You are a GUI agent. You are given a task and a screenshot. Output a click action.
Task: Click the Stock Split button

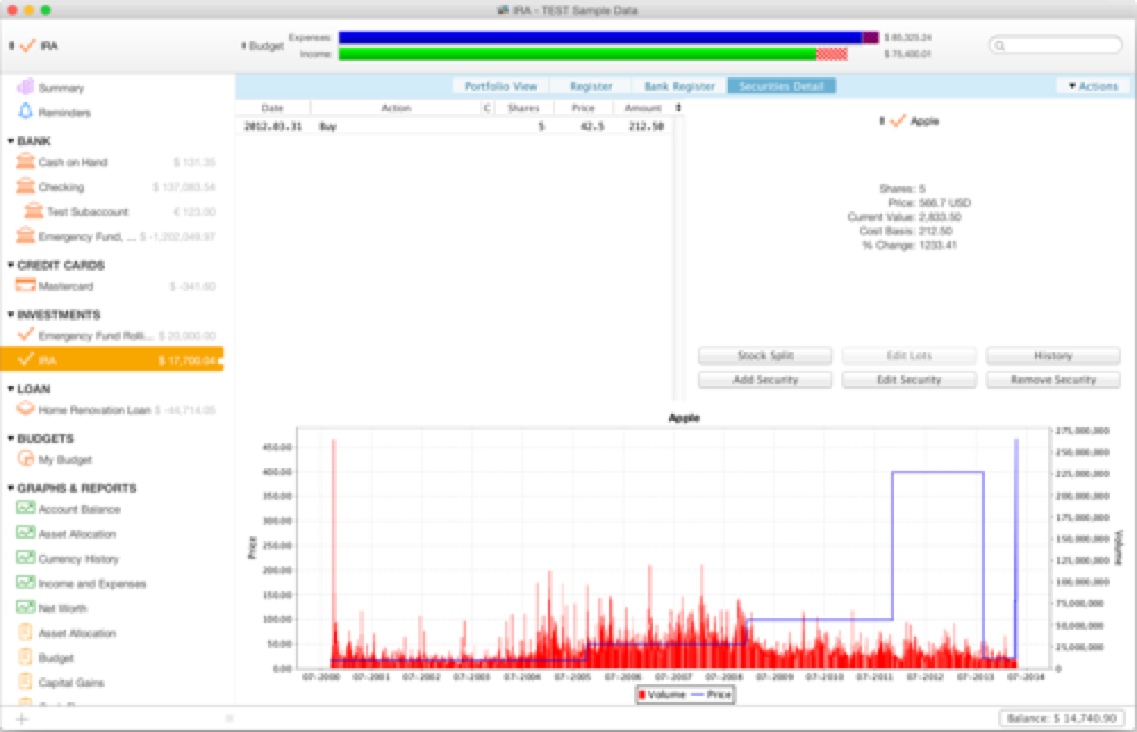[765, 355]
